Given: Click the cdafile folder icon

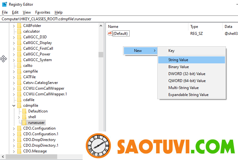Looking at the screenshot, I should 19,100.
